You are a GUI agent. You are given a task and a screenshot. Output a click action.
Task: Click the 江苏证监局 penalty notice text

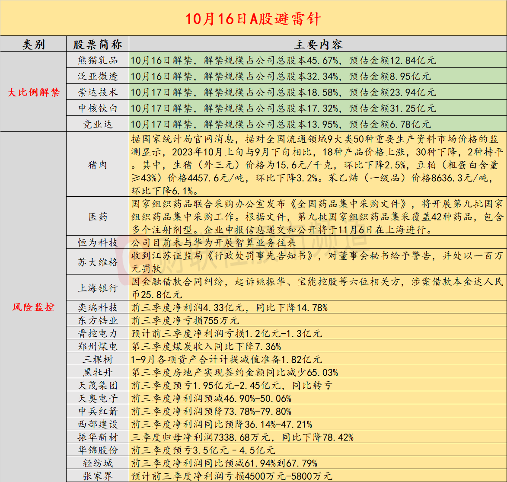318,262
